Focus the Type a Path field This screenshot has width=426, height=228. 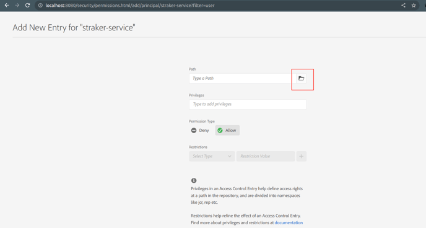tap(243, 78)
